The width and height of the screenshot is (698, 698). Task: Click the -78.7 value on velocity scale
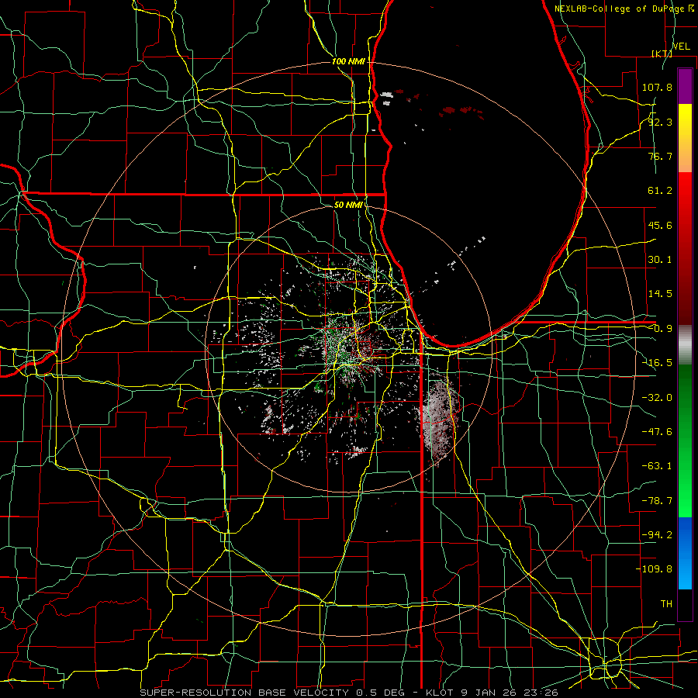[x=657, y=501]
